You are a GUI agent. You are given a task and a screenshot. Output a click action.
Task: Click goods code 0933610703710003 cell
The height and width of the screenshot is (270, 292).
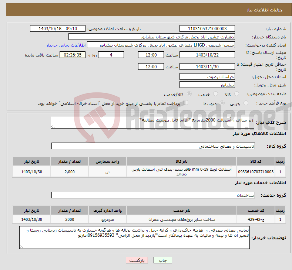256,171
